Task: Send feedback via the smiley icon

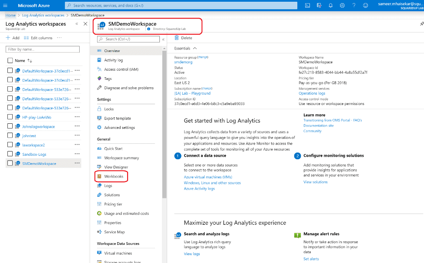Action: coord(365,5)
